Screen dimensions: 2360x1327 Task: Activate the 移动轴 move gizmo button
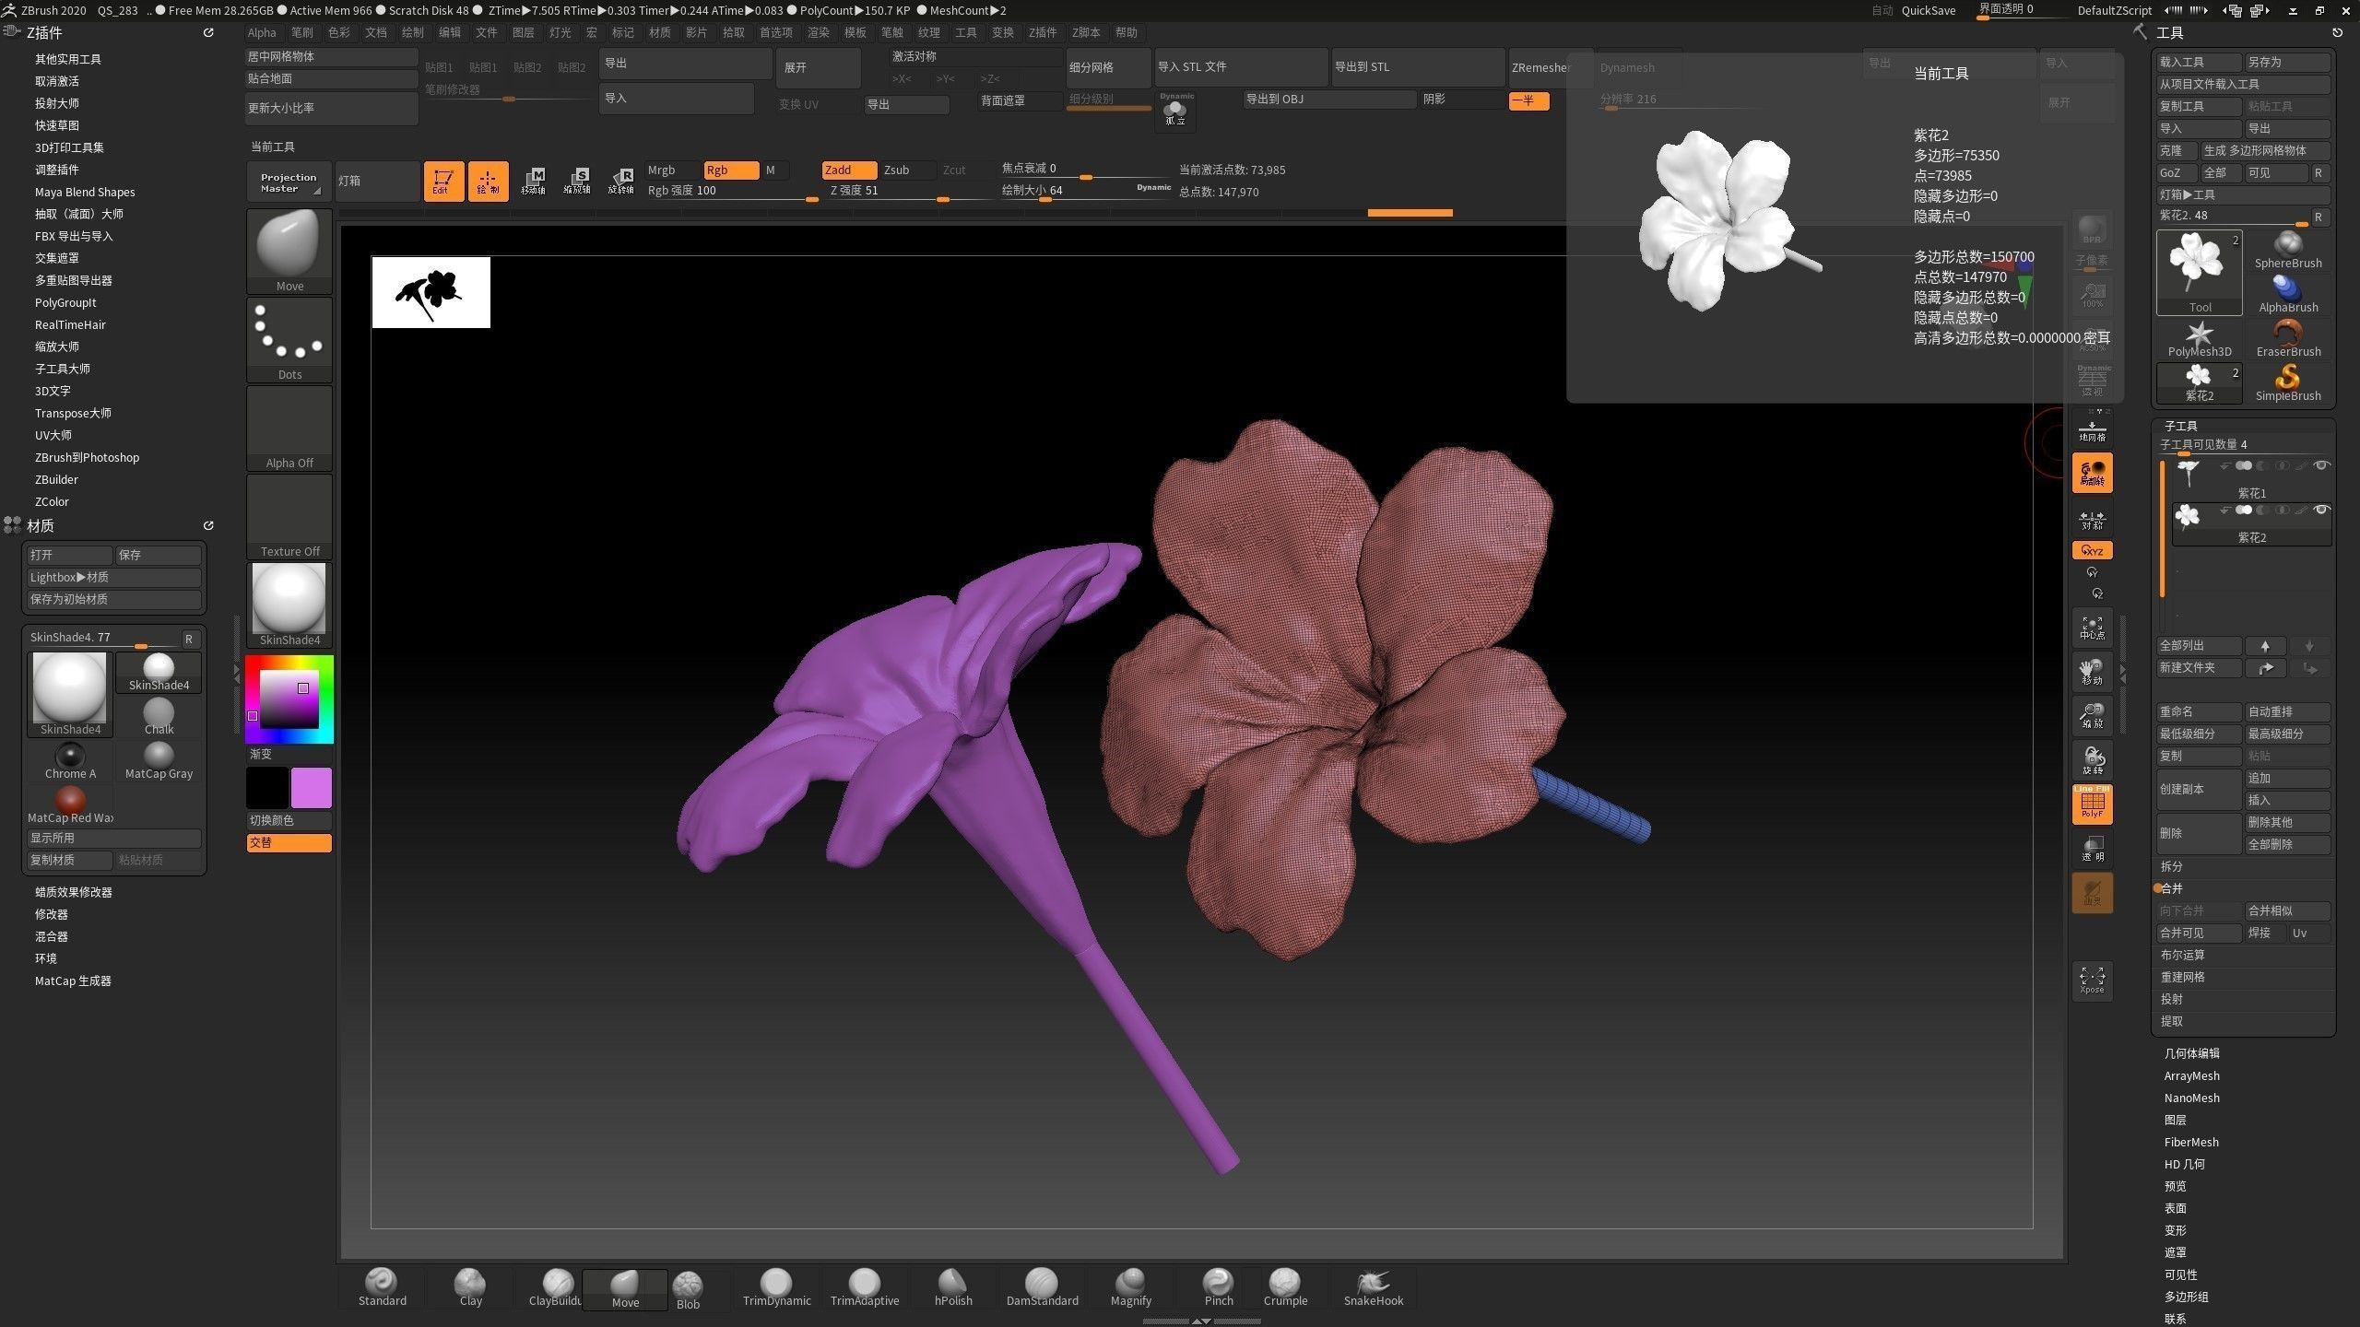click(533, 181)
